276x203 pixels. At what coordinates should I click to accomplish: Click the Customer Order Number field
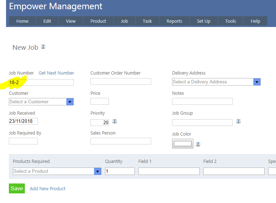[x=121, y=82]
